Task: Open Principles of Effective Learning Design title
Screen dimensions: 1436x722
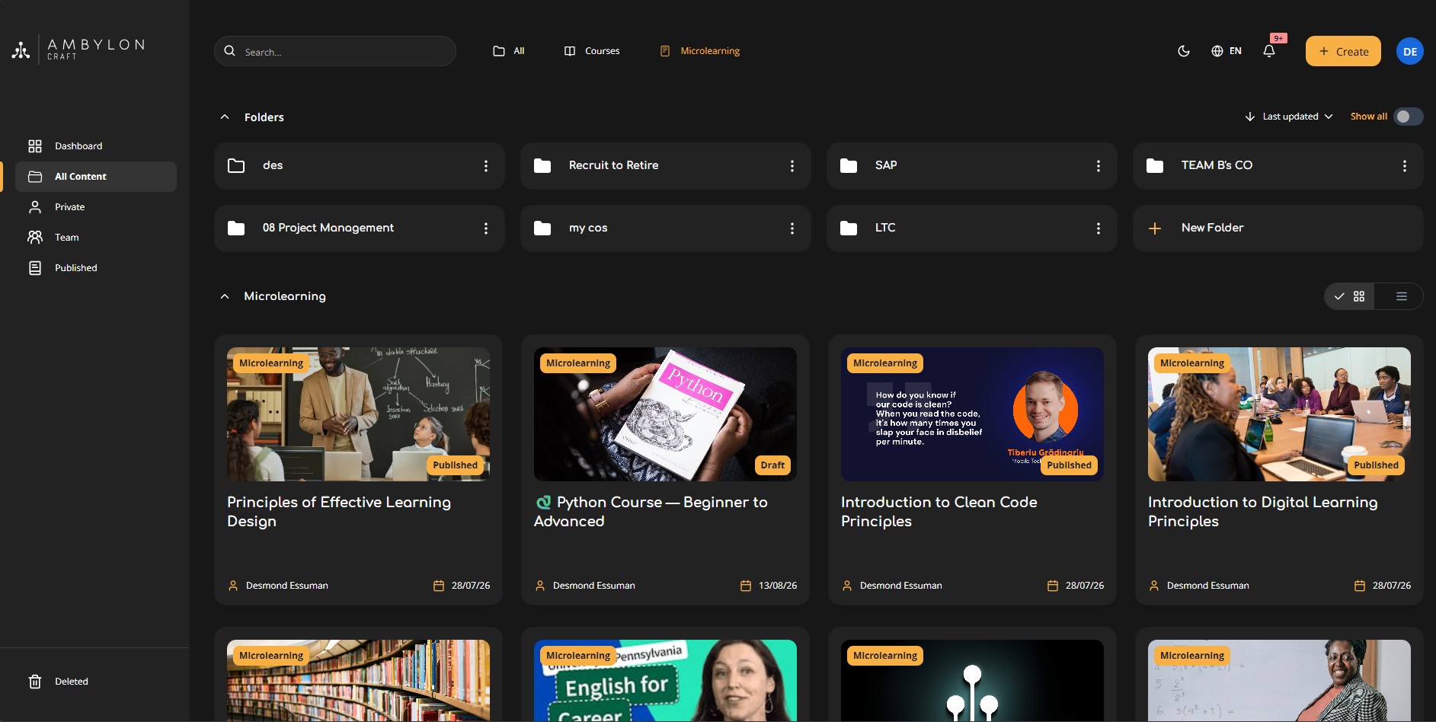Action: (x=339, y=512)
